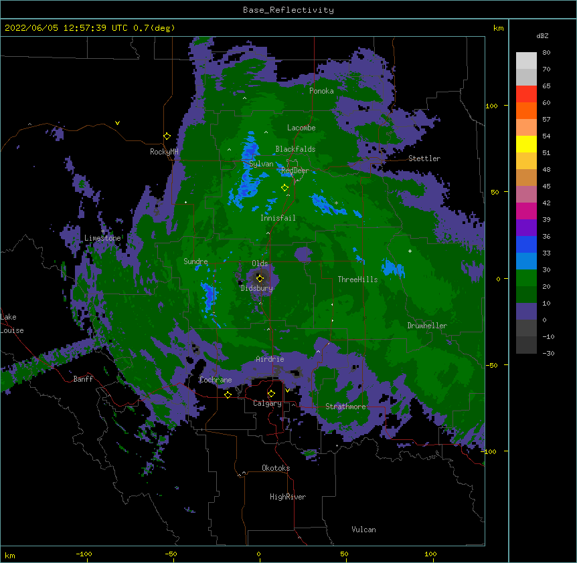Select the ThreeHills label
This screenshot has width=577, height=563.
pyautogui.click(x=357, y=279)
